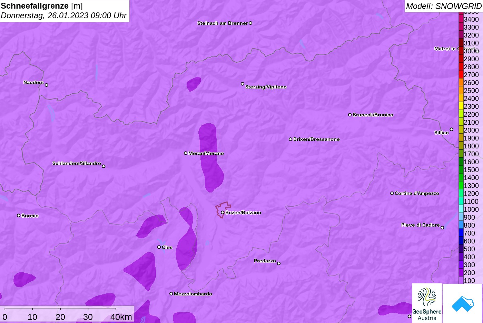Select the 200 m purple legend swatch
483x323 pixels.
[461, 272]
